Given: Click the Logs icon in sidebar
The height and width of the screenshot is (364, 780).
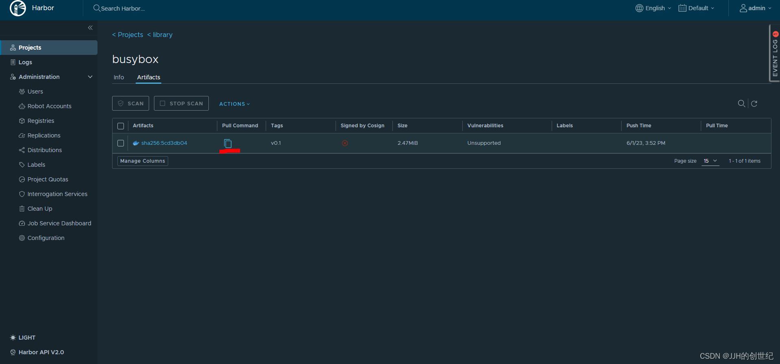Looking at the screenshot, I should click(x=13, y=62).
